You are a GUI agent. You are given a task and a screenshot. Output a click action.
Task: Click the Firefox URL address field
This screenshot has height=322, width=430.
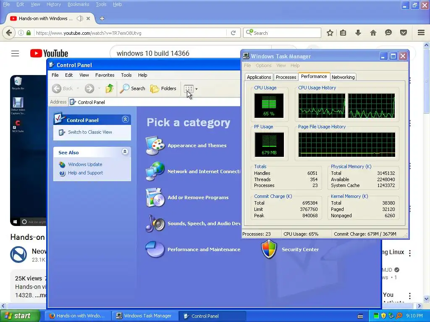(131, 33)
